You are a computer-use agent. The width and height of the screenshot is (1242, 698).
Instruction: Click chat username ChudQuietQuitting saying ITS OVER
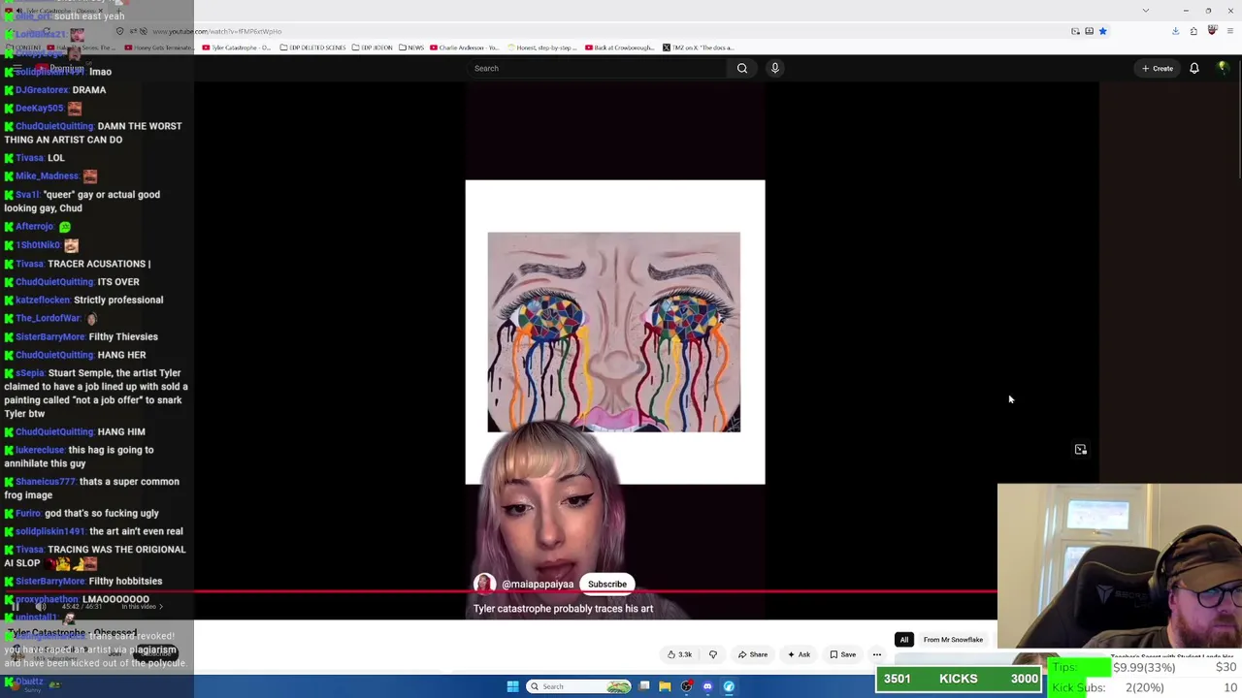[x=55, y=282]
